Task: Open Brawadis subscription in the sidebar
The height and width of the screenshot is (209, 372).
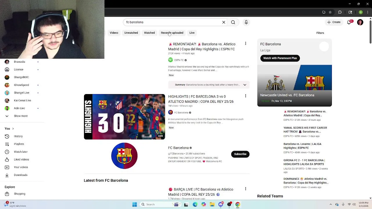Action: pyautogui.click(x=19, y=62)
